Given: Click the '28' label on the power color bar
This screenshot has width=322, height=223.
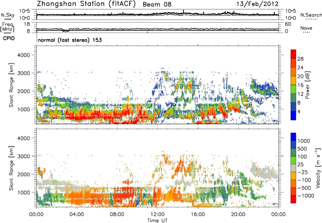Looking at the screenshot, I should pyautogui.click(x=300, y=59).
